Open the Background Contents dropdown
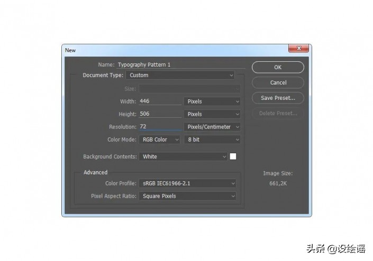 [183, 156]
